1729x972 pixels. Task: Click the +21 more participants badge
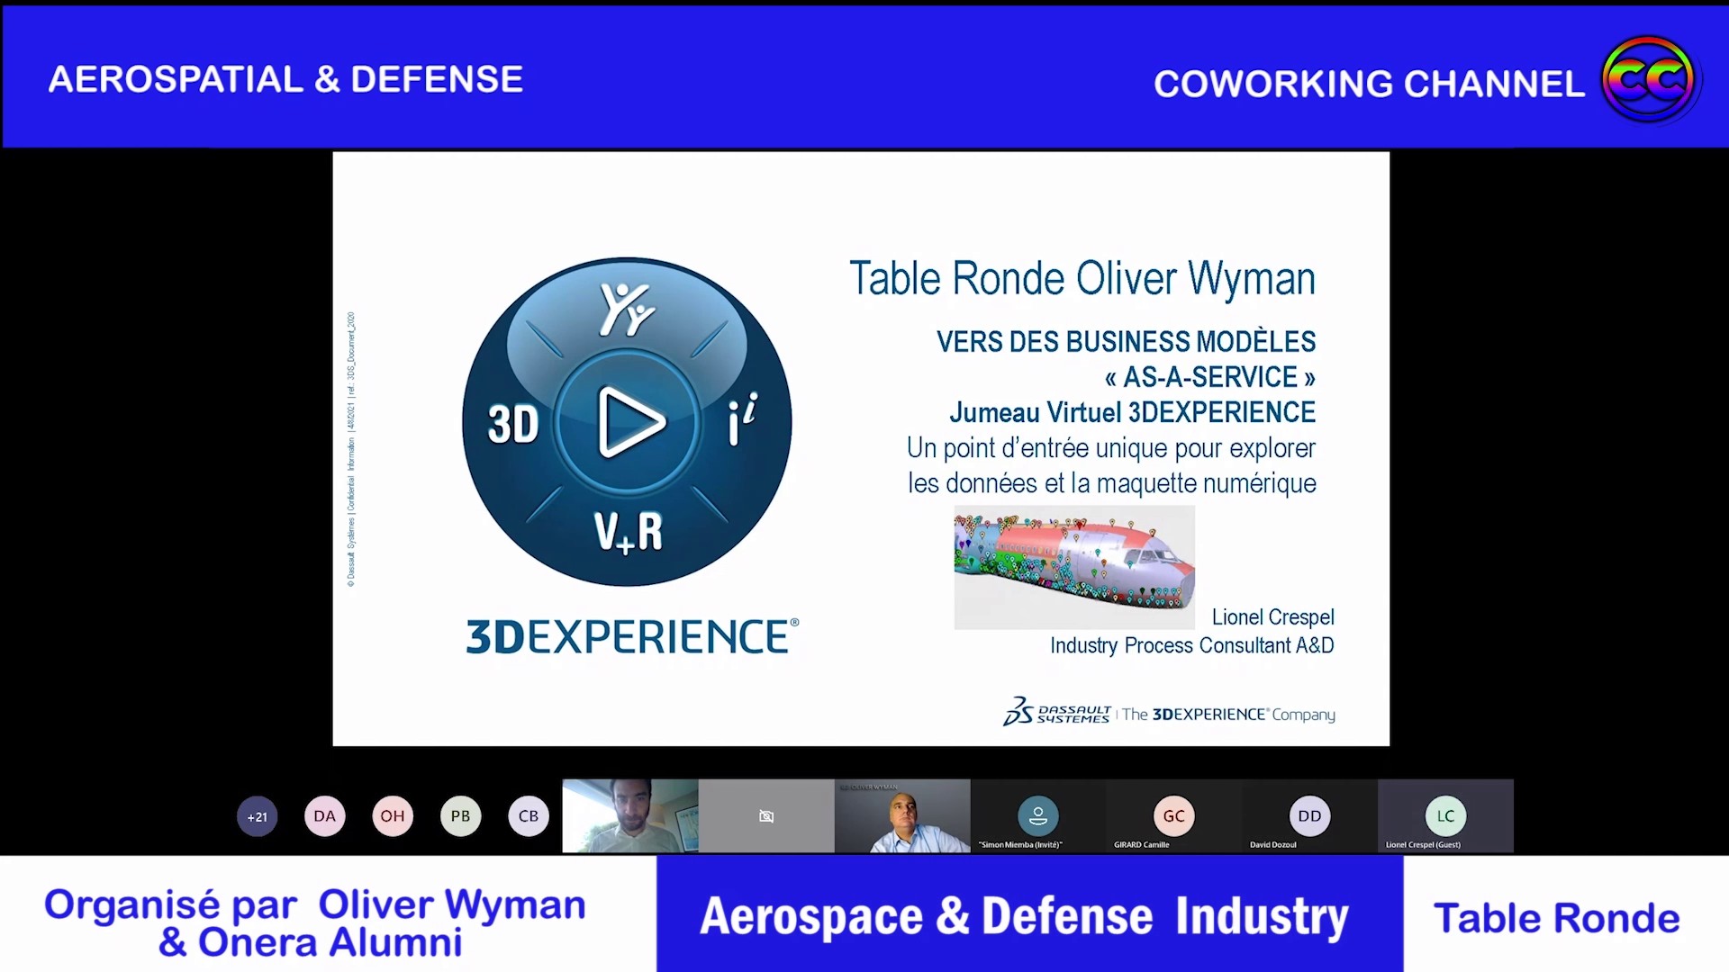point(258,817)
